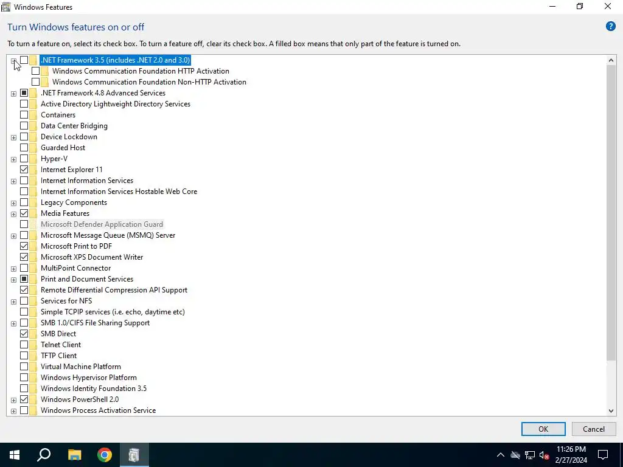Screen dimensions: 623x467
Task: Collapse the .NET Framework 3.5 node
Action: [x=13, y=61]
